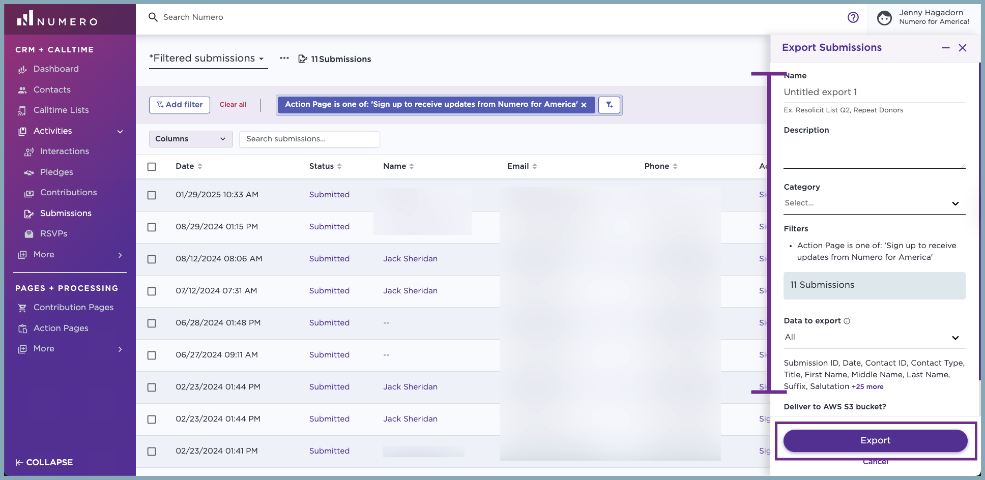Viewport: 985px width, 480px height.
Task: Sort by Email column arrows
Action: click(x=535, y=166)
